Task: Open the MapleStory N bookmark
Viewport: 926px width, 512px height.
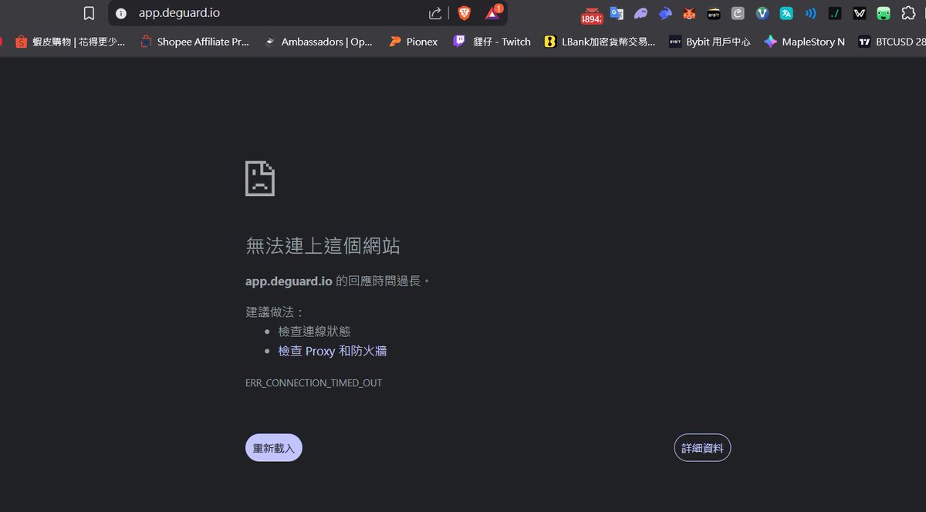Action: point(804,42)
